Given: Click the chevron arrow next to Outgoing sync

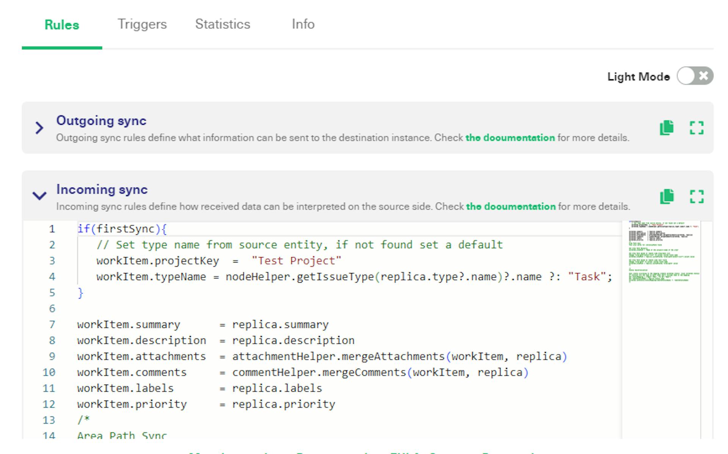Looking at the screenshot, I should click(x=39, y=127).
